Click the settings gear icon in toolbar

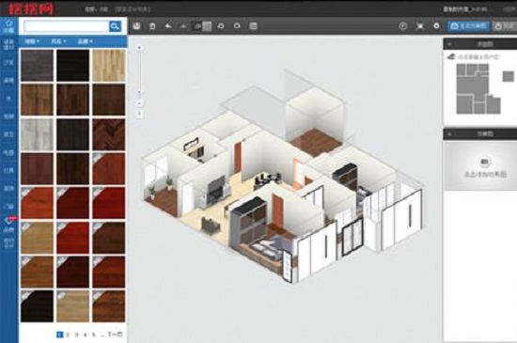tap(436, 26)
